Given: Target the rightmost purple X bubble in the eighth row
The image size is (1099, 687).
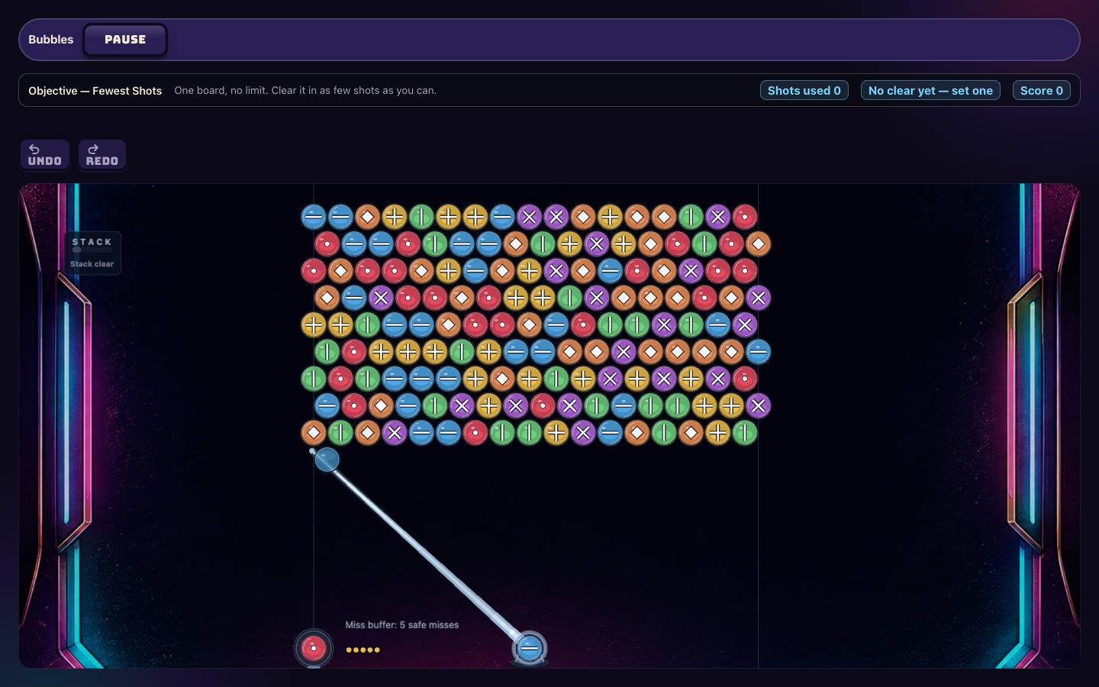Looking at the screenshot, I should (758, 406).
